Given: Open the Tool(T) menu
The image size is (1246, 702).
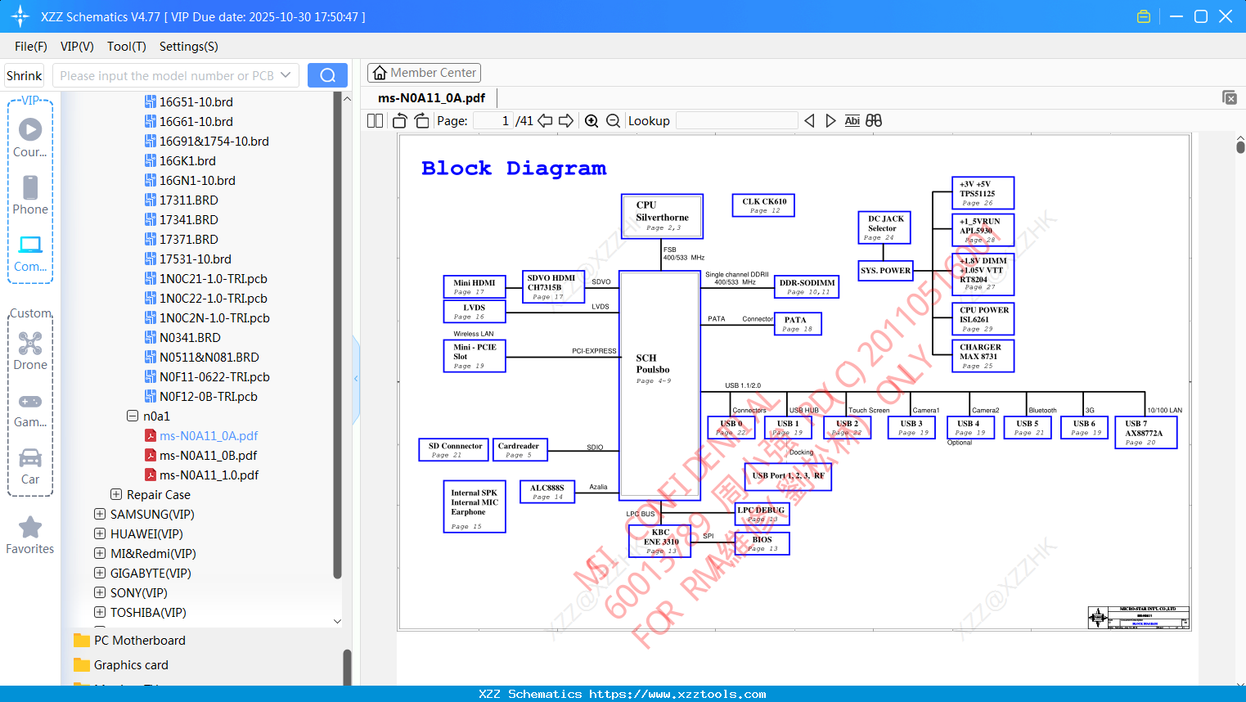Looking at the screenshot, I should (127, 47).
